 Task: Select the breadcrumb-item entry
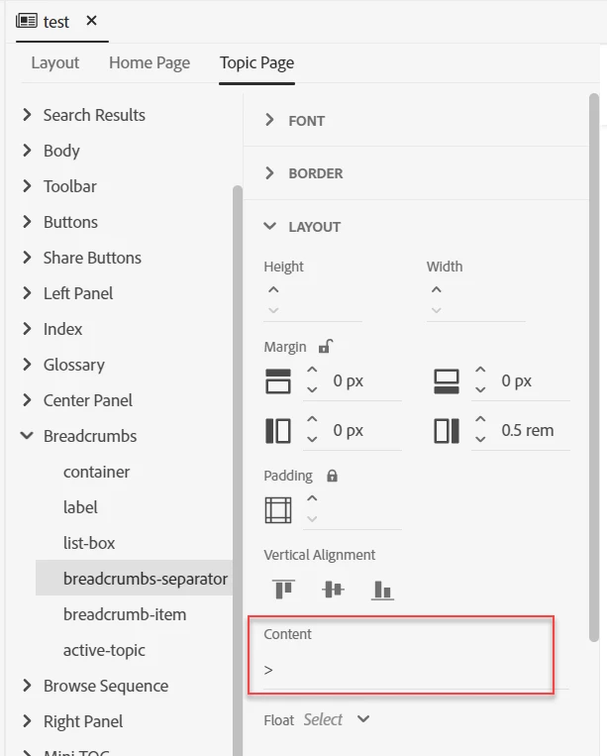[x=125, y=614]
